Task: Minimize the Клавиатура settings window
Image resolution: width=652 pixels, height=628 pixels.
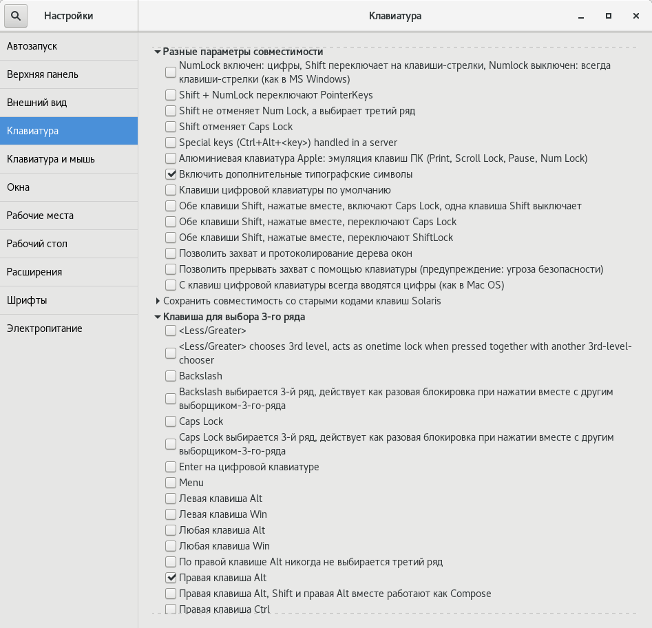Action: coord(581,17)
